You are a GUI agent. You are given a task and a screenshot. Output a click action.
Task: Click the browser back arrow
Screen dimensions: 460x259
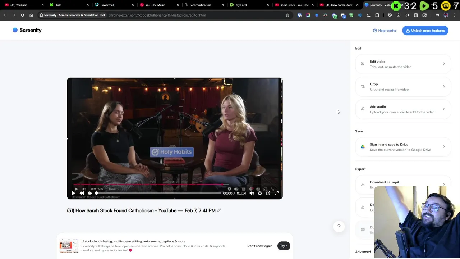(x=5, y=15)
